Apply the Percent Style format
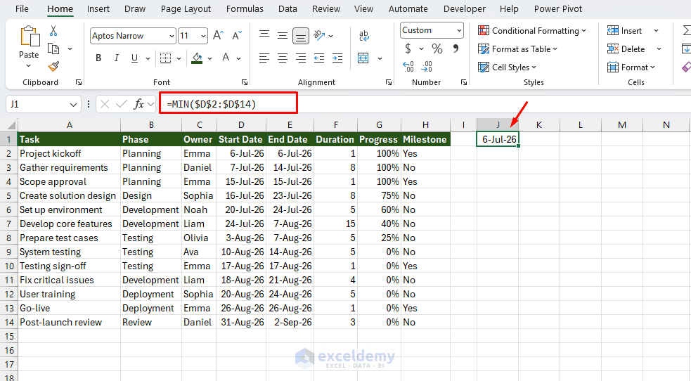This screenshot has height=381, width=691. click(437, 49)
